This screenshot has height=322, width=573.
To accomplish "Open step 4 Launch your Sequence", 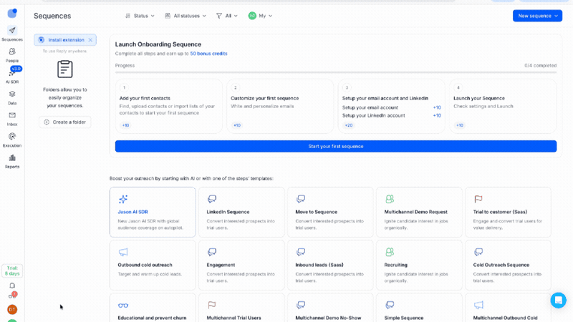I will pos(503,106).
